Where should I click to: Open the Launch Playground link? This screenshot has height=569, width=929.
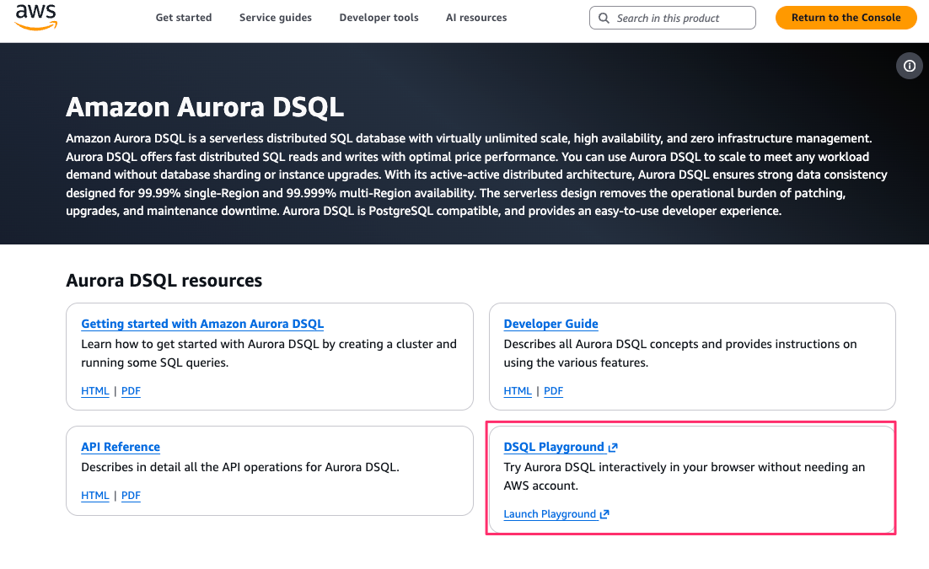tap(550, 514)
